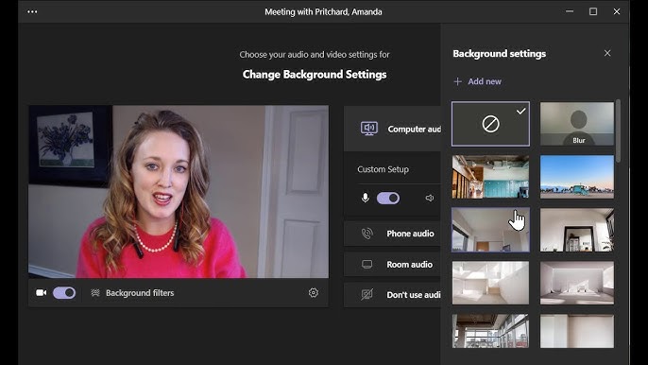The width and height of the screenshot is (648, 365).
Task: Open the three-dot more options menu
Action: 32,11
